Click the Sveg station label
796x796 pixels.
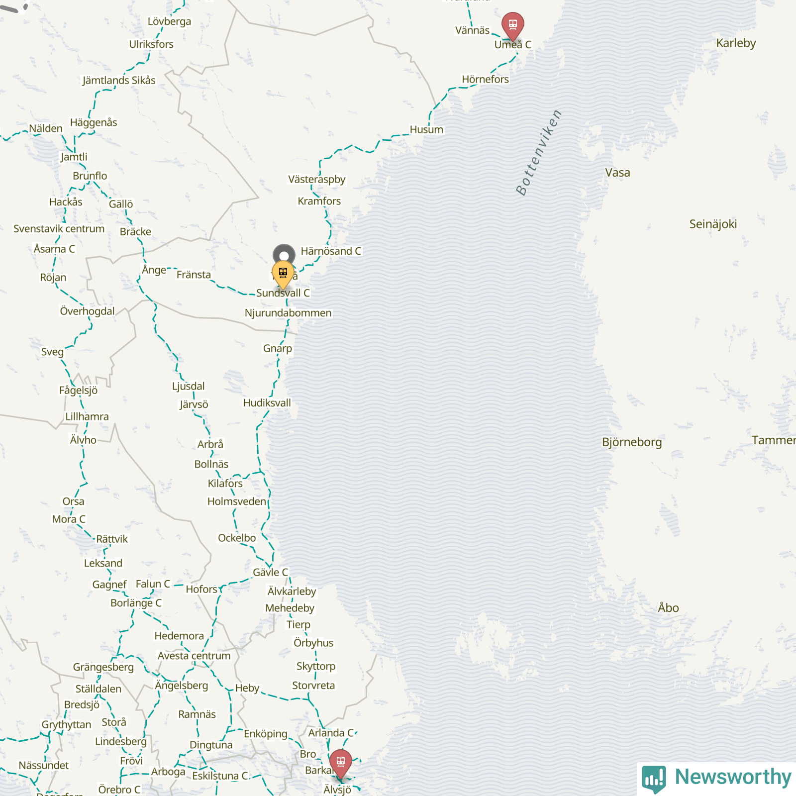pyautogui.click(x=52, y=352)
